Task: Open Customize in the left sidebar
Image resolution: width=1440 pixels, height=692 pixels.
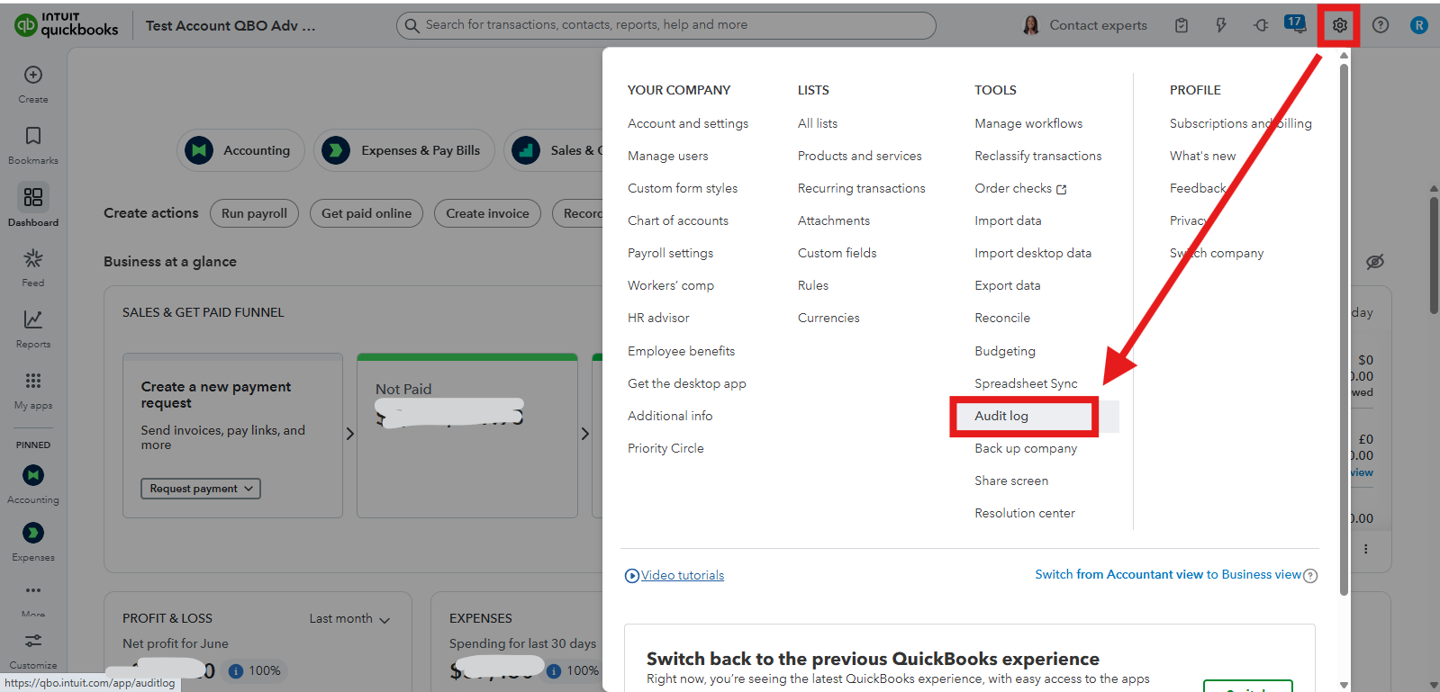Action: tap(33, 652)
